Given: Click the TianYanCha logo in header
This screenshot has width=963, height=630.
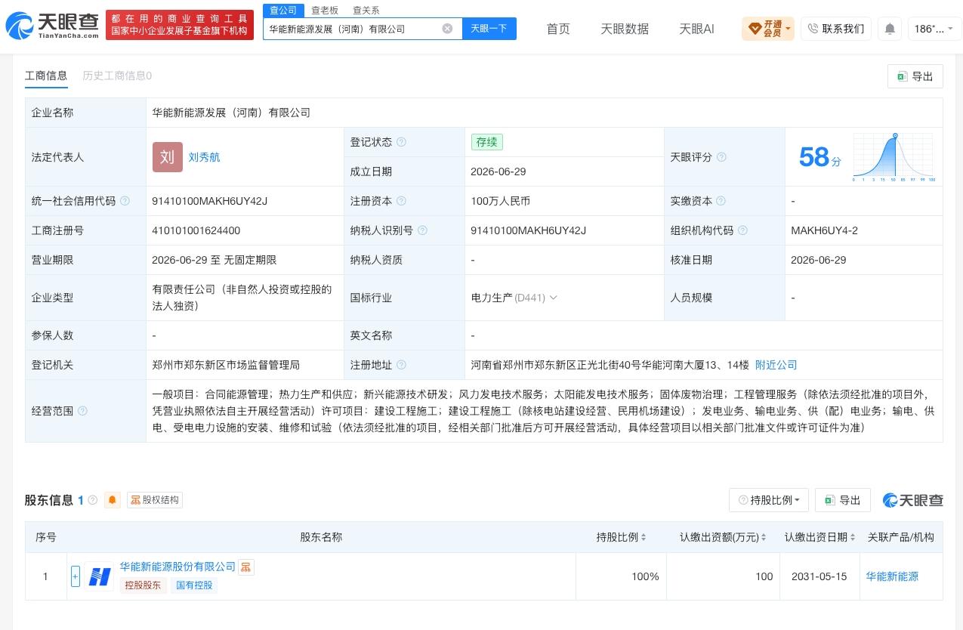Looking at the screenshot, I should [x=53, y=26].
